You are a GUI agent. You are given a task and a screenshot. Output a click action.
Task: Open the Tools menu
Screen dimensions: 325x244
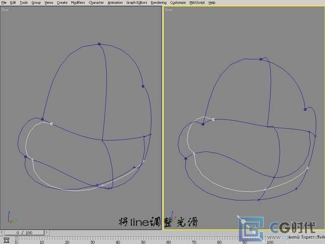tap(24, 3)
